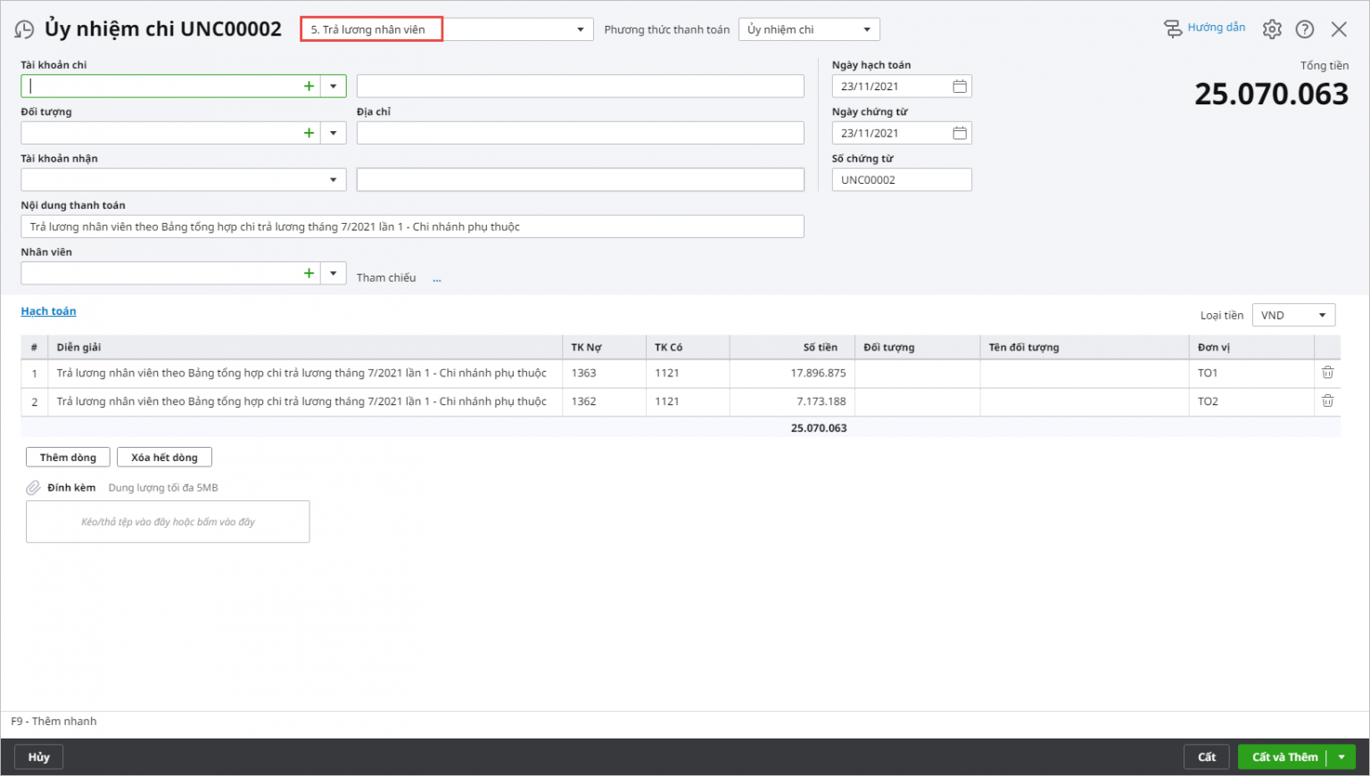
Task: Focus the Địa chỉ input field
Action: 580,133
